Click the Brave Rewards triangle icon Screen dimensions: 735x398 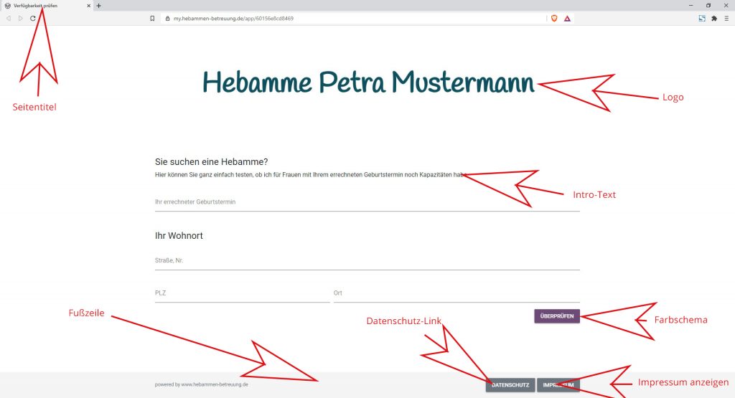(x=567, y=19)
